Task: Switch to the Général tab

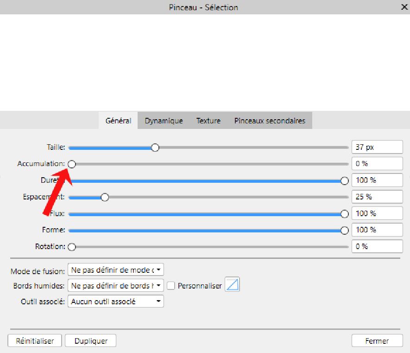Action: pyautogui.click(x=118, y=121)
